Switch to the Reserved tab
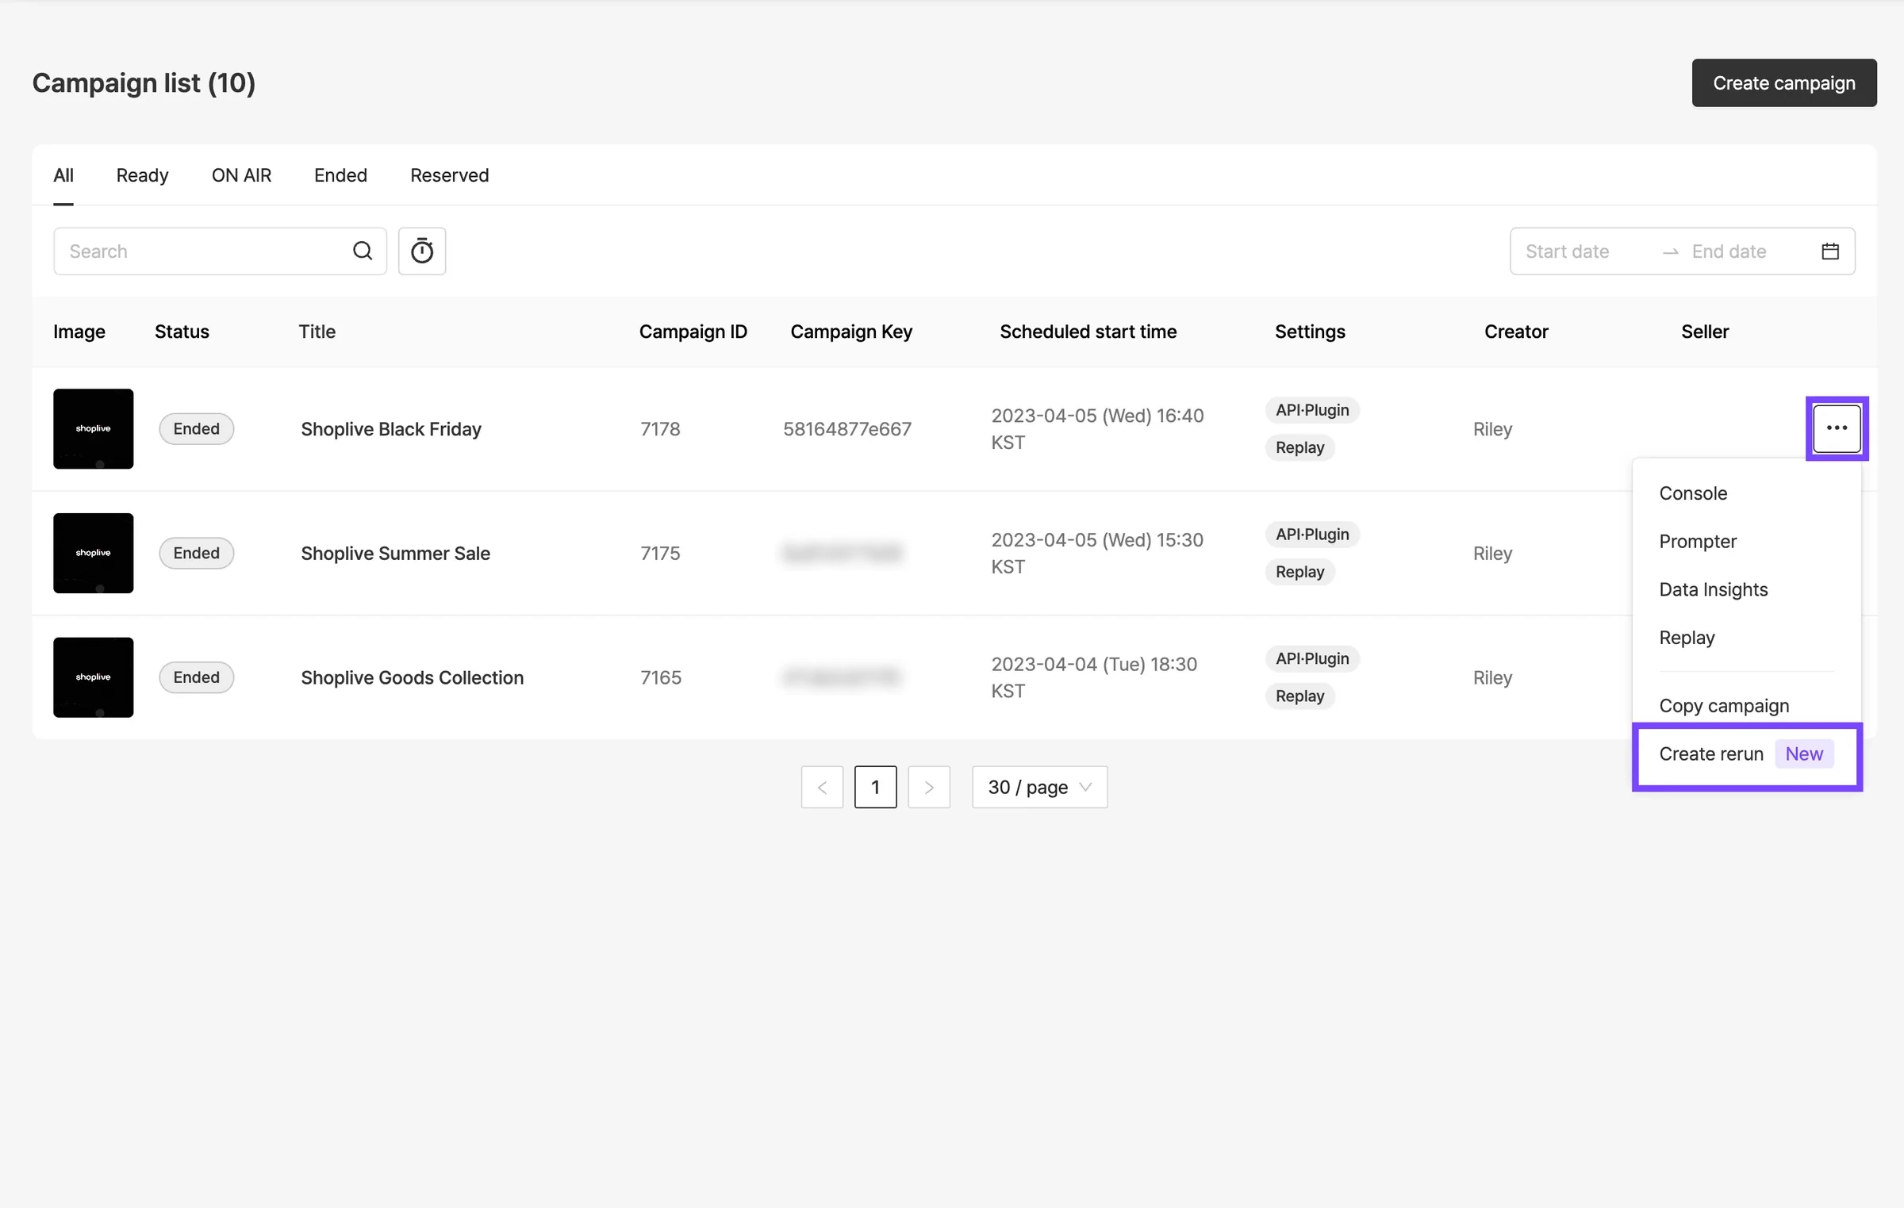This screenshot has height=1208, width=1904. pos(449,174)
